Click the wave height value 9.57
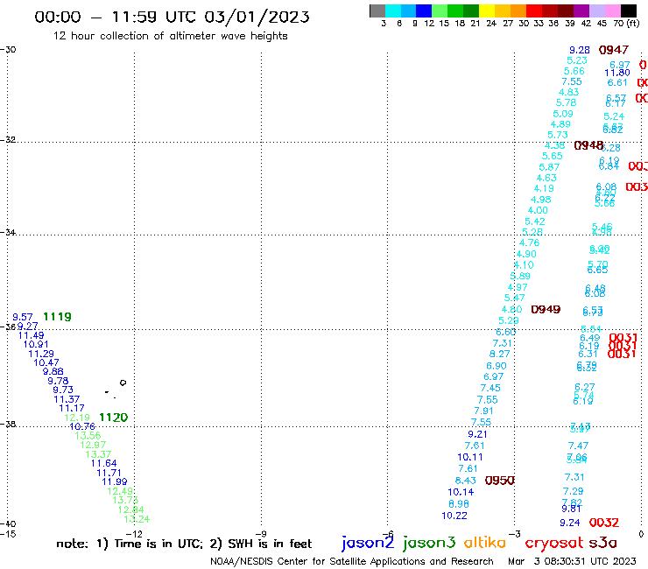 (x=22, y=317)
